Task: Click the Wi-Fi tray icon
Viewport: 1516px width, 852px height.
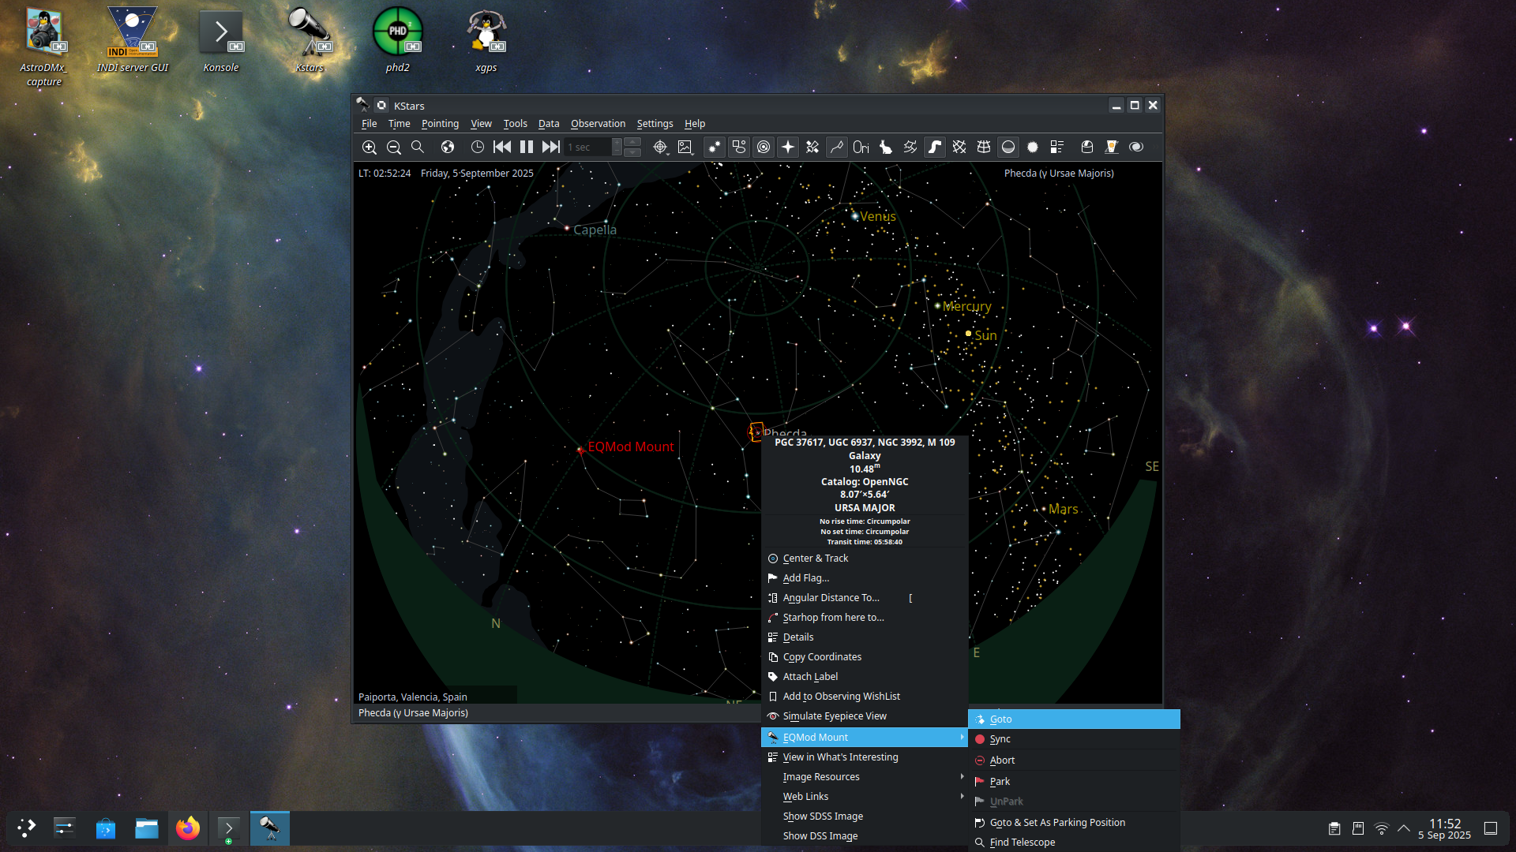Action: coord(1382,828)
